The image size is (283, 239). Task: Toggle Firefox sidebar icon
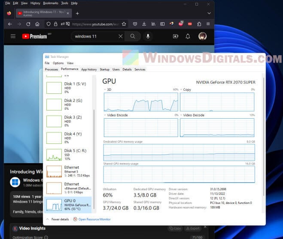pos(162,24)
